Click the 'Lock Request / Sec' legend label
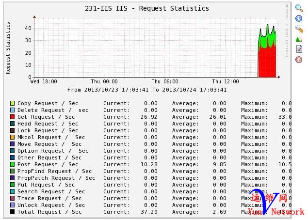Viewport: 308px width, 220px height. tap(48, 130)
